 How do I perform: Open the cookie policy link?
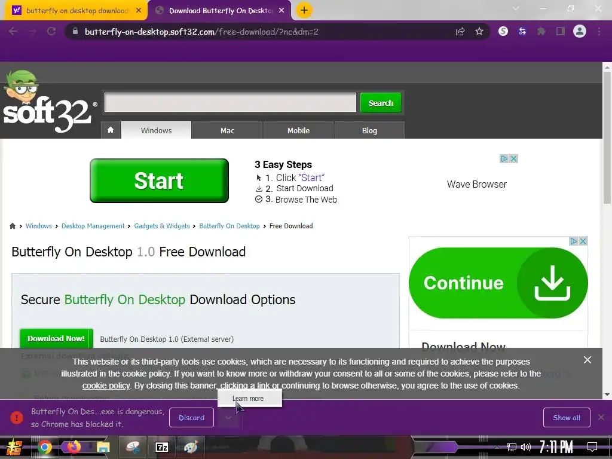click(x=106, y=385)
